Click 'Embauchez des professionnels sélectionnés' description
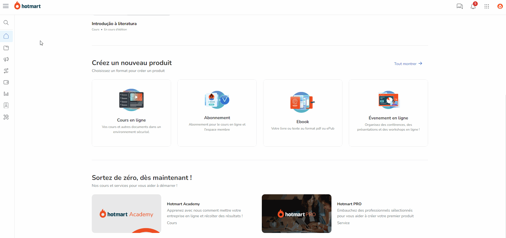506x238 pixels. 375,213
